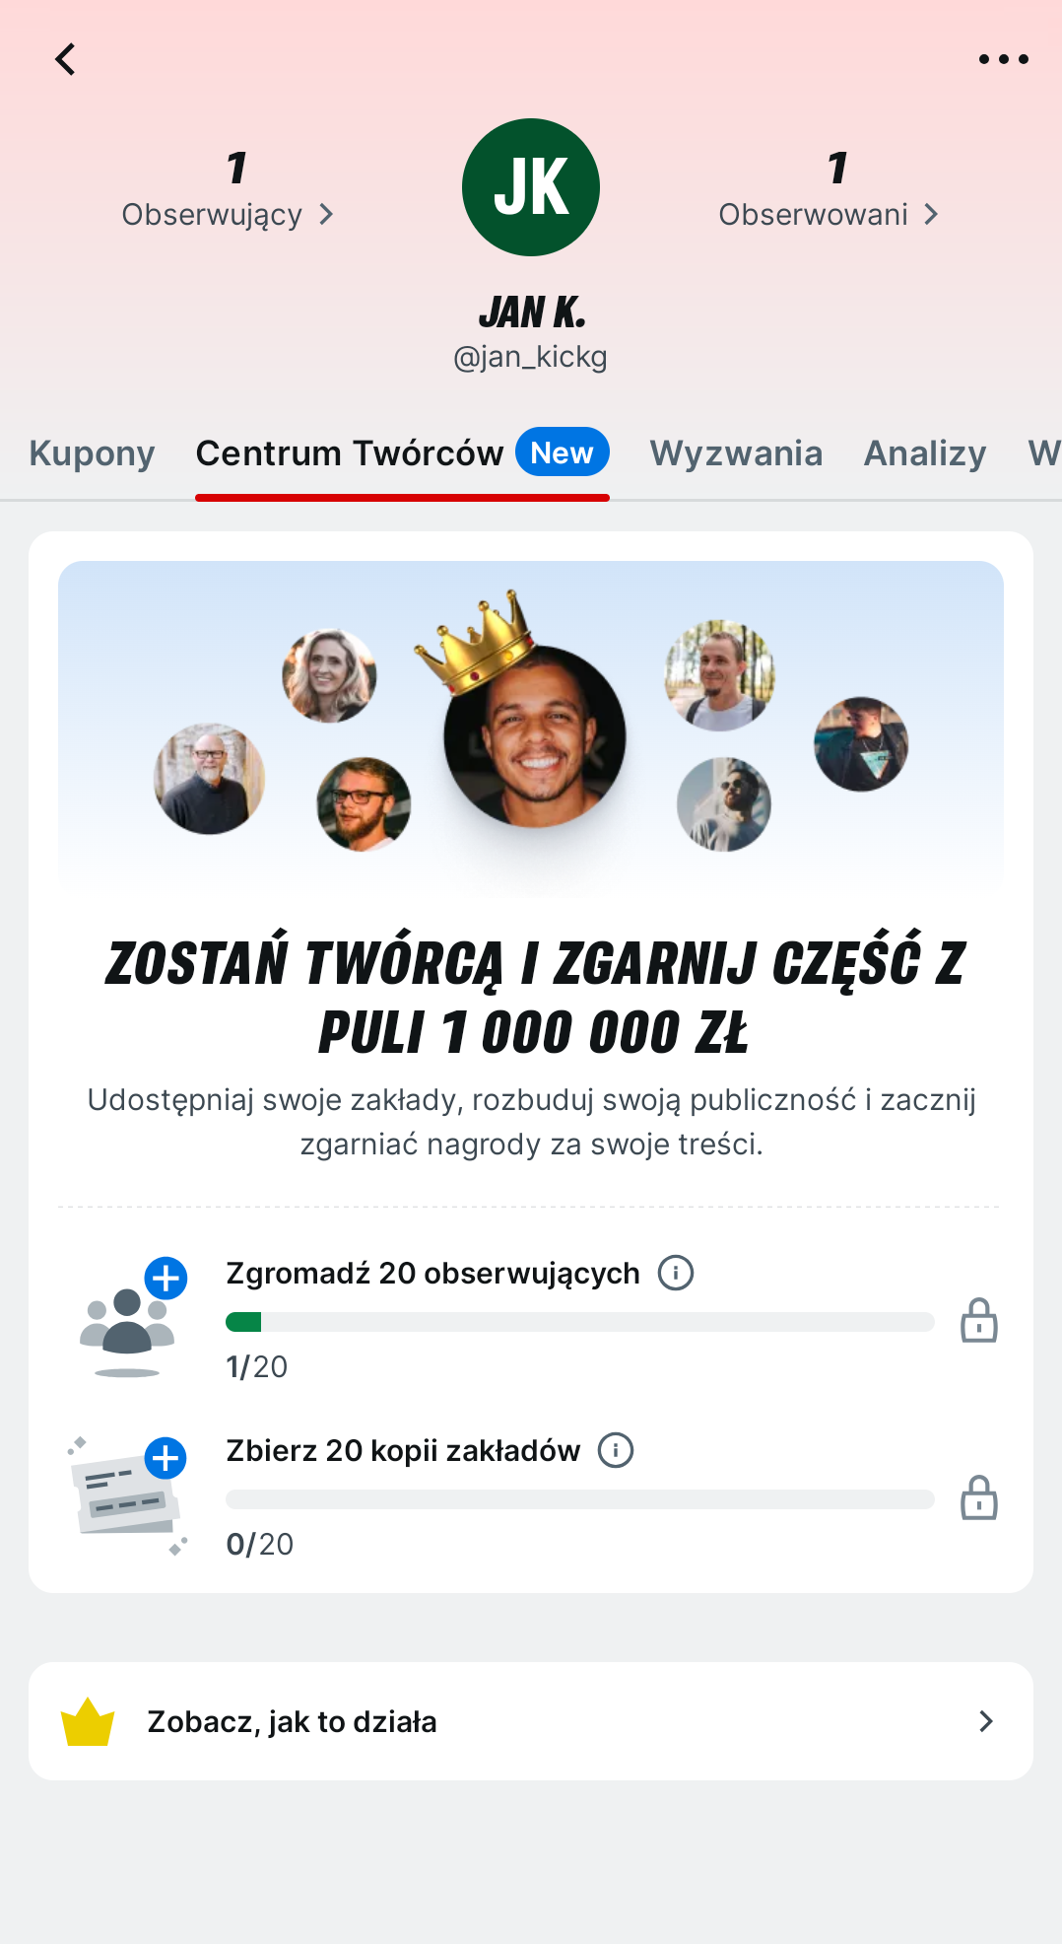Expand the Obserwowani following list

829,214
